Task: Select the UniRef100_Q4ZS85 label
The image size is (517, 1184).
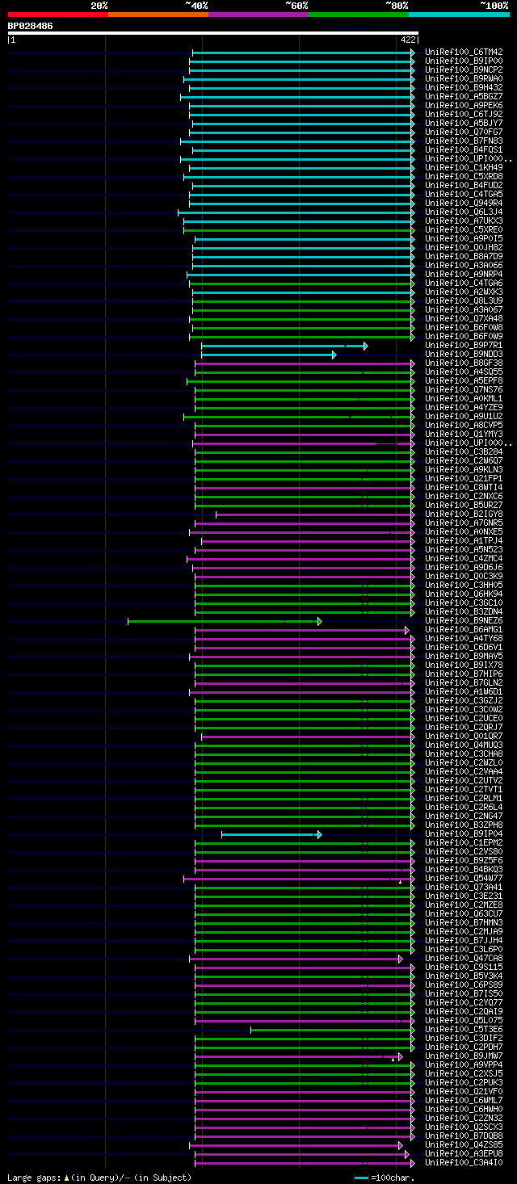Action: coord(464,1145)
